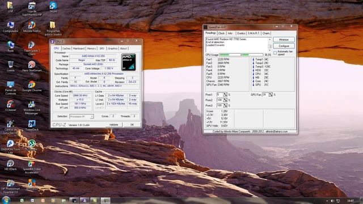Click SpeedFan Configure button
Viewport: 363px width, 204px height.
(x=284, y=46)
